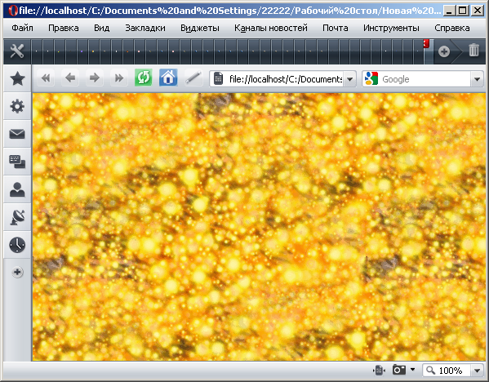489x382 pixels.
Task: Click the page document icon in address bar
Action: coord(218,79)
